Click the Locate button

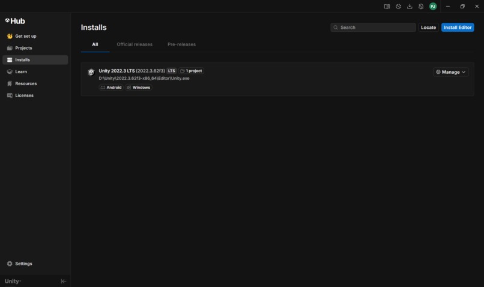coord(428,28)
